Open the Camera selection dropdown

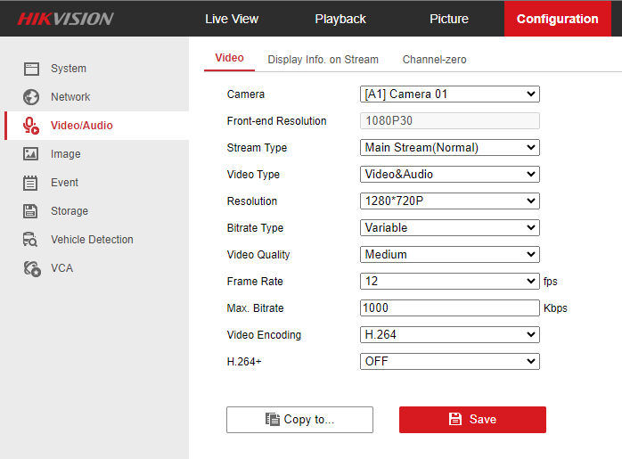tap(449, 94)
